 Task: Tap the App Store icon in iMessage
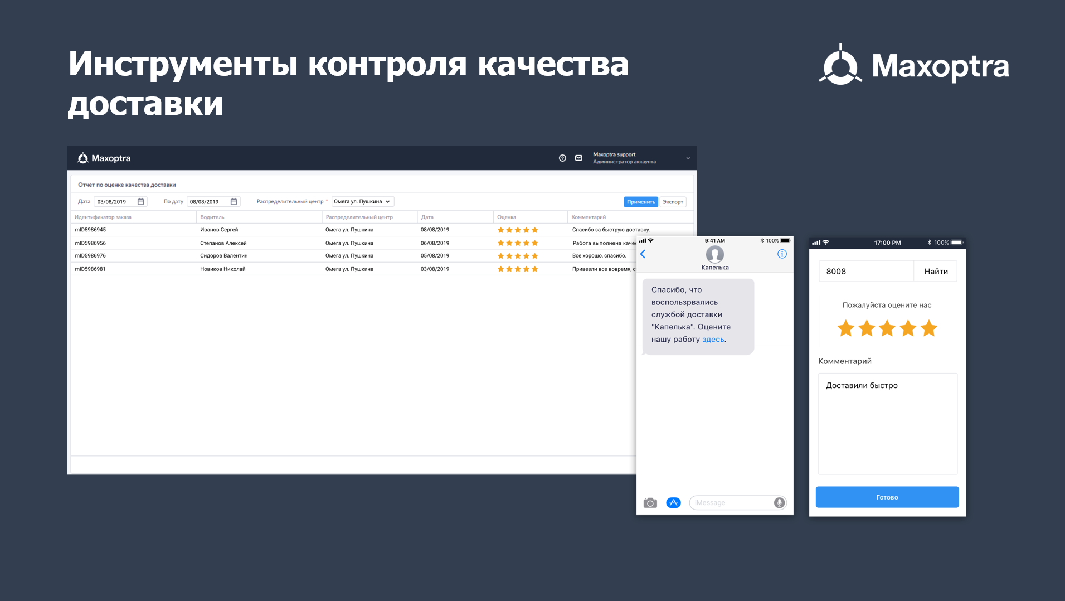pos(673,503)
